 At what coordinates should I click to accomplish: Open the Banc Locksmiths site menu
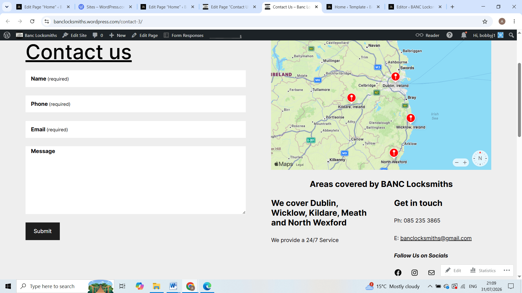pos(36,35)
